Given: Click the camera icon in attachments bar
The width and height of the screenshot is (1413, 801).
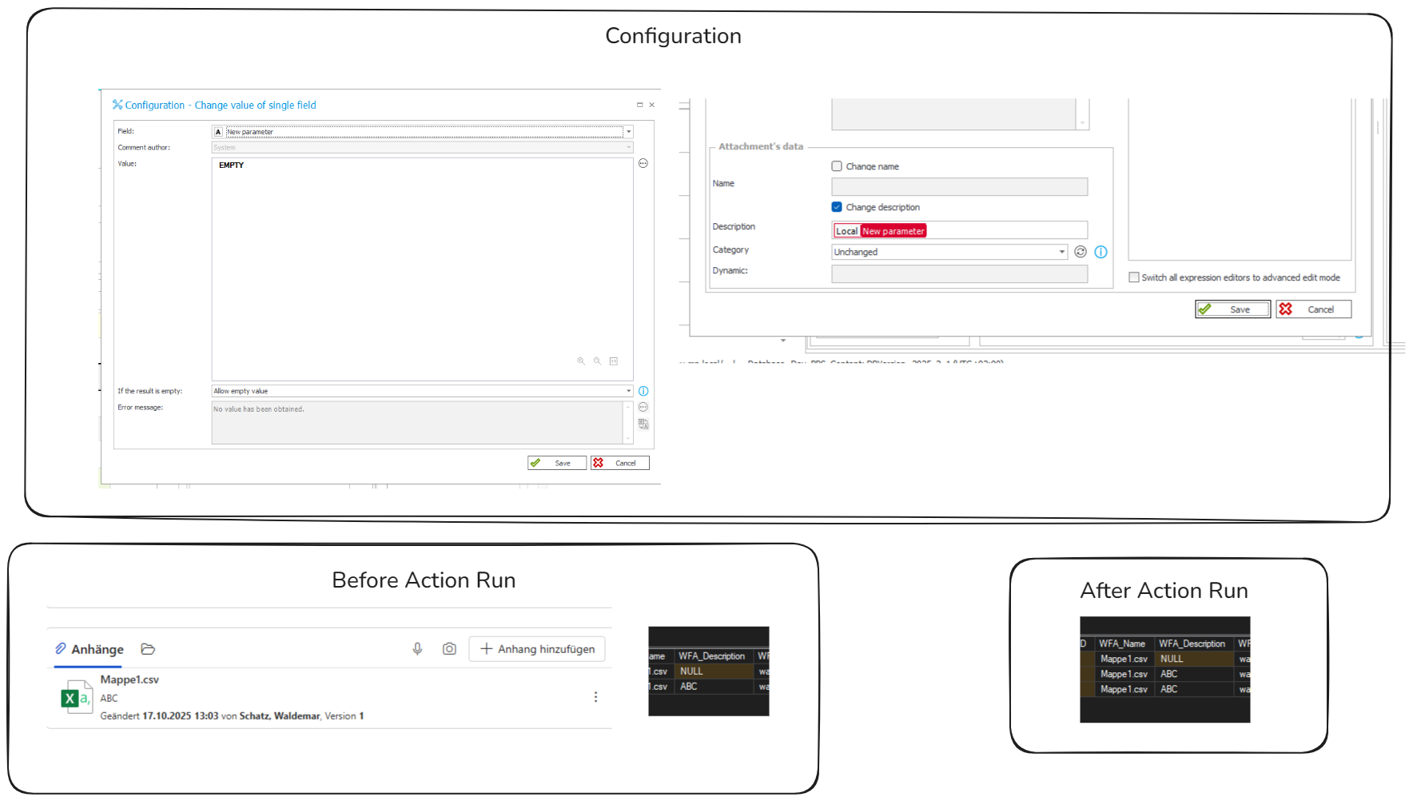Looking at the screenshot, I should (449, 649).
